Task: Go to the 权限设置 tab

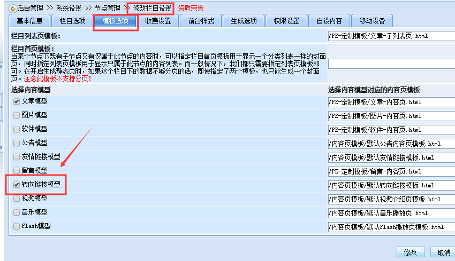Action: 286,21
